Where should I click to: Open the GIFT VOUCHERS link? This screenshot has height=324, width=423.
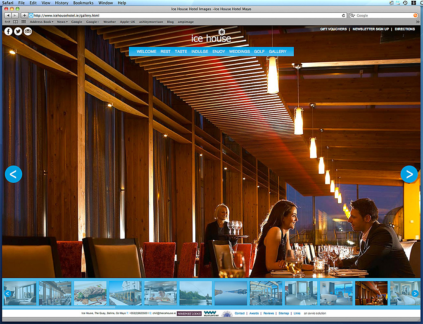tap(334, 29)
